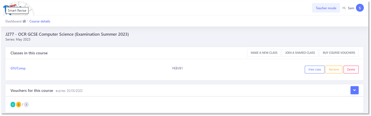Click the class code YKBV61
The height and width of the screenshot is (116, 371).
[x=177, y=68]
